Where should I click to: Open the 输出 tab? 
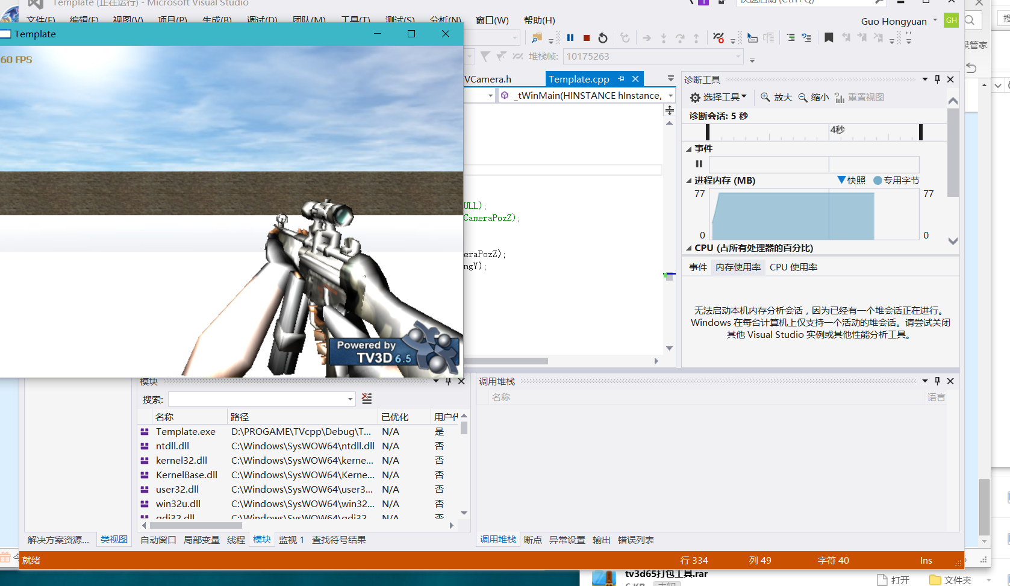pos(602,540)
